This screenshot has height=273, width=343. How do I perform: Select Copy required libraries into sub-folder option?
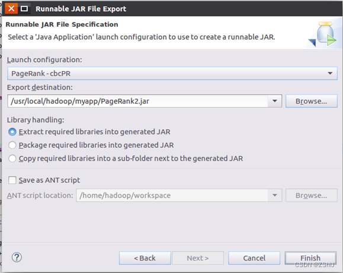[12, 159]
